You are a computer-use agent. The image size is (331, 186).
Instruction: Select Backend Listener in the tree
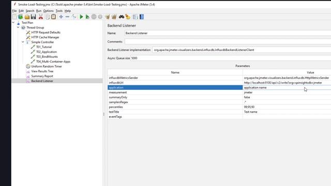(42, 81)
